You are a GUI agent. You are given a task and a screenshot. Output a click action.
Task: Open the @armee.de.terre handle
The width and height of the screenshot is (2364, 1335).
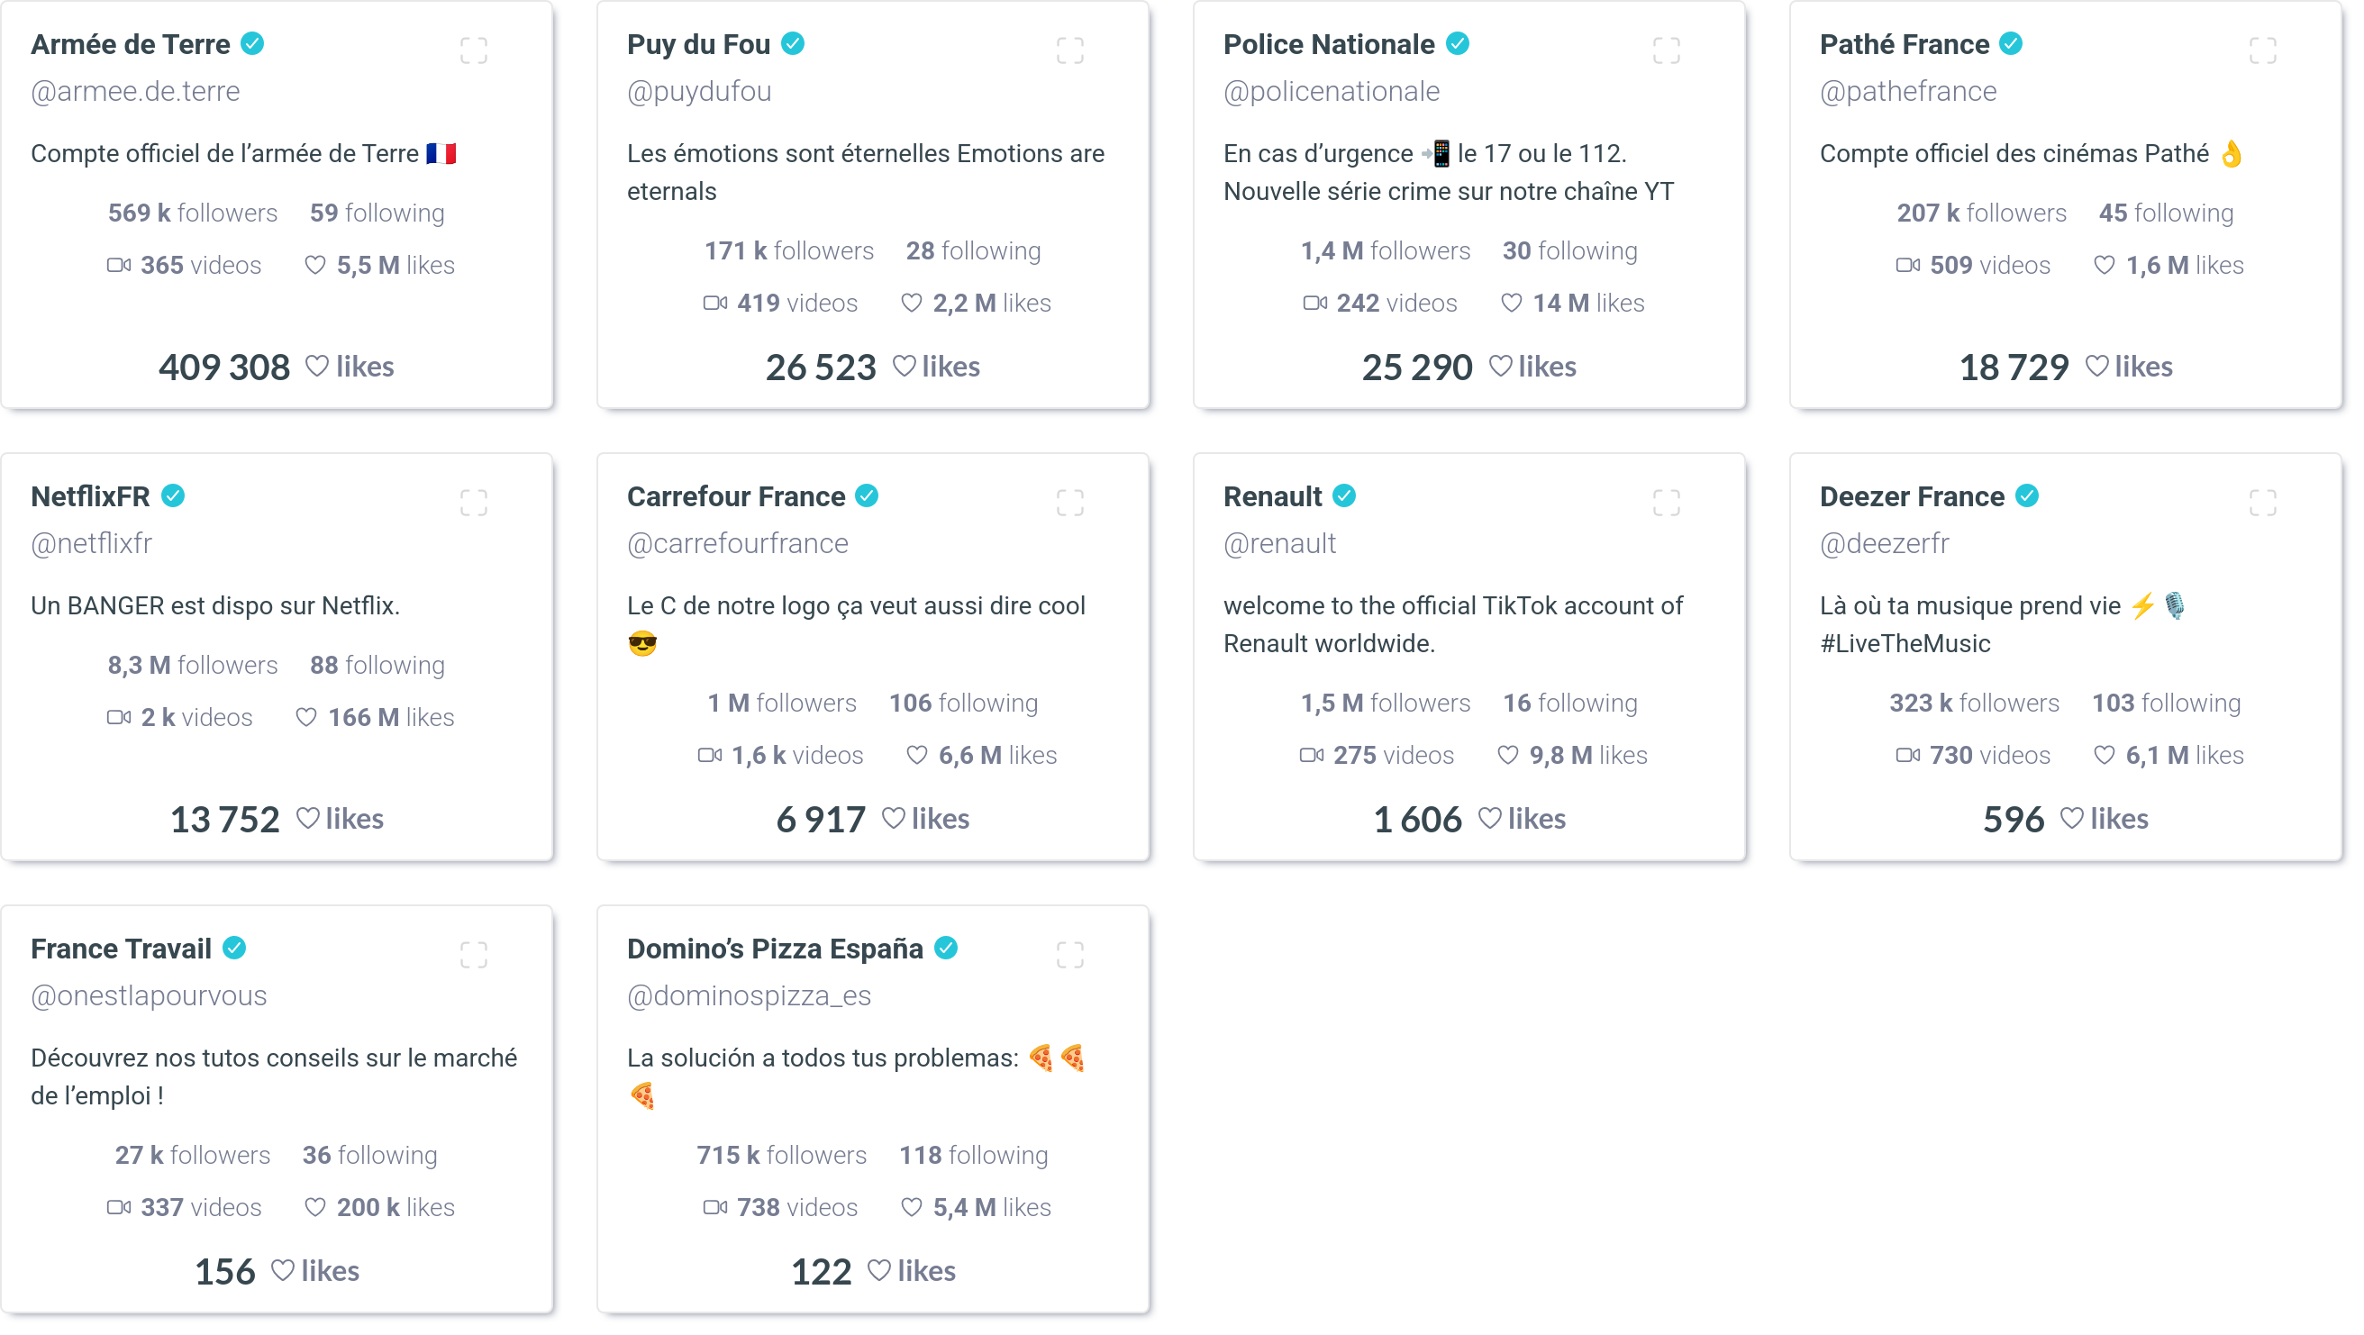tap(135, 91)
